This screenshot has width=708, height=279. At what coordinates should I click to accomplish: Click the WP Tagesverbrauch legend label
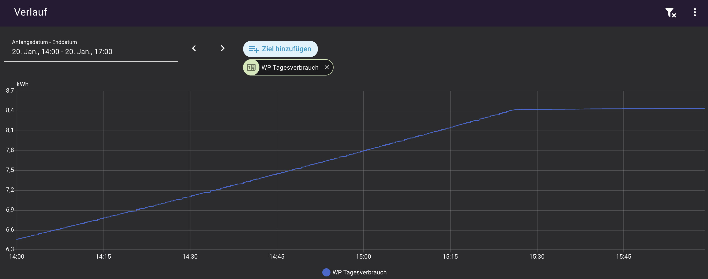point(359,272)
